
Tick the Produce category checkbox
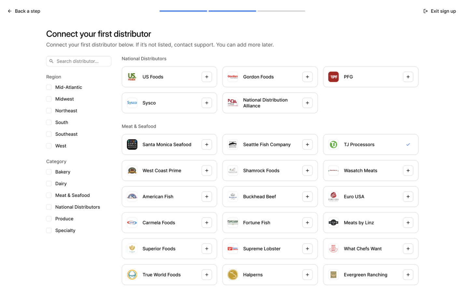click(x=49, y=219)
